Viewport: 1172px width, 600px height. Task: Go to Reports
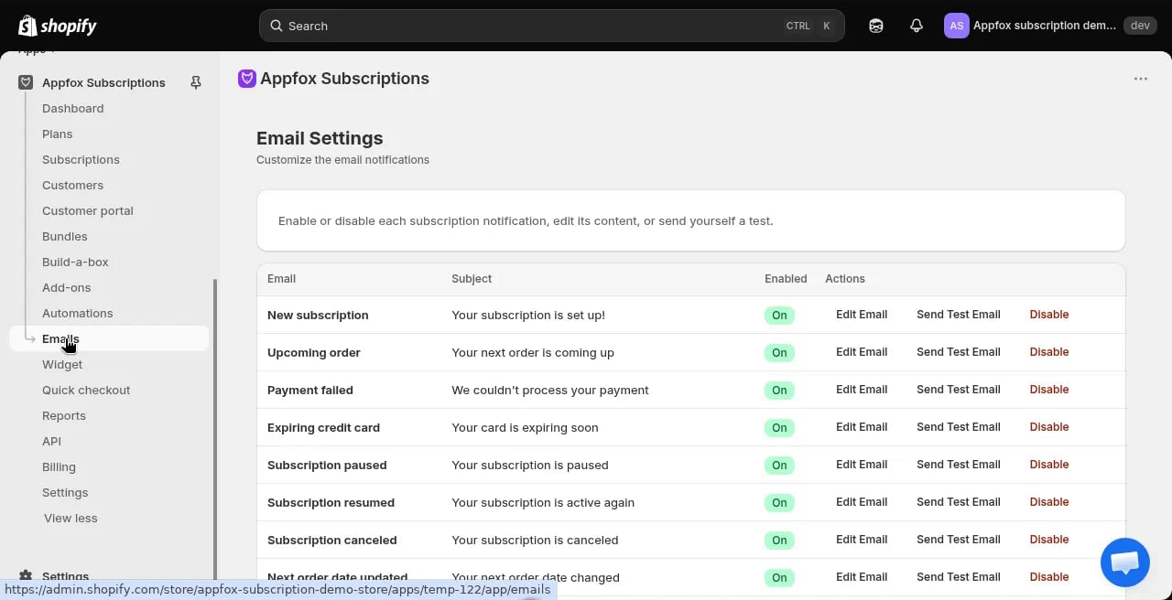click(x=64, y=415)
